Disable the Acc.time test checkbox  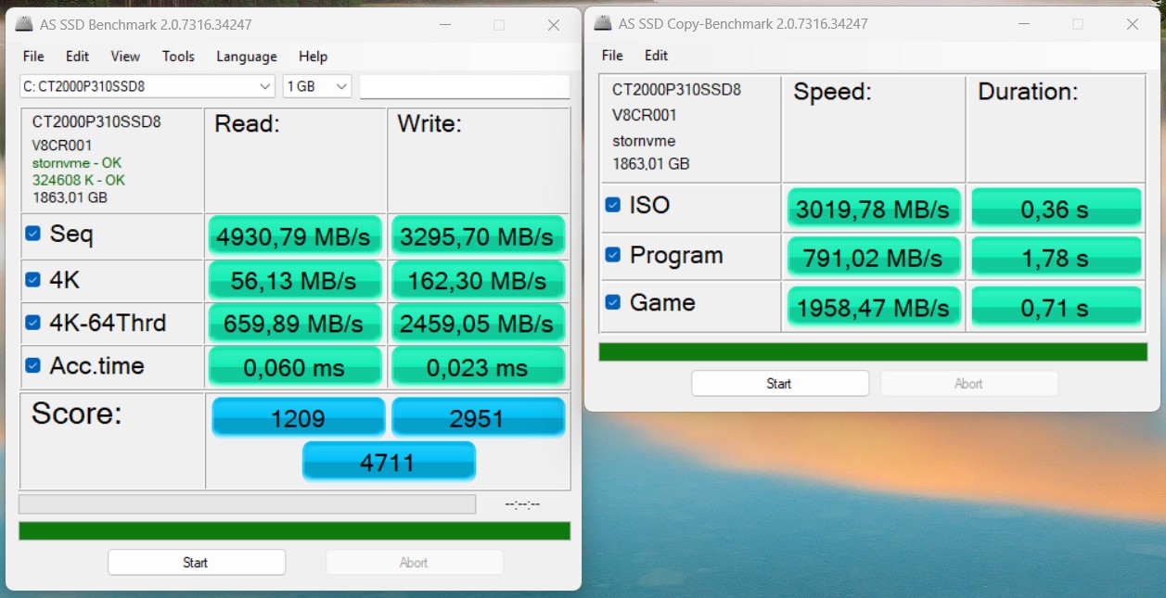(x=32, y=365)
